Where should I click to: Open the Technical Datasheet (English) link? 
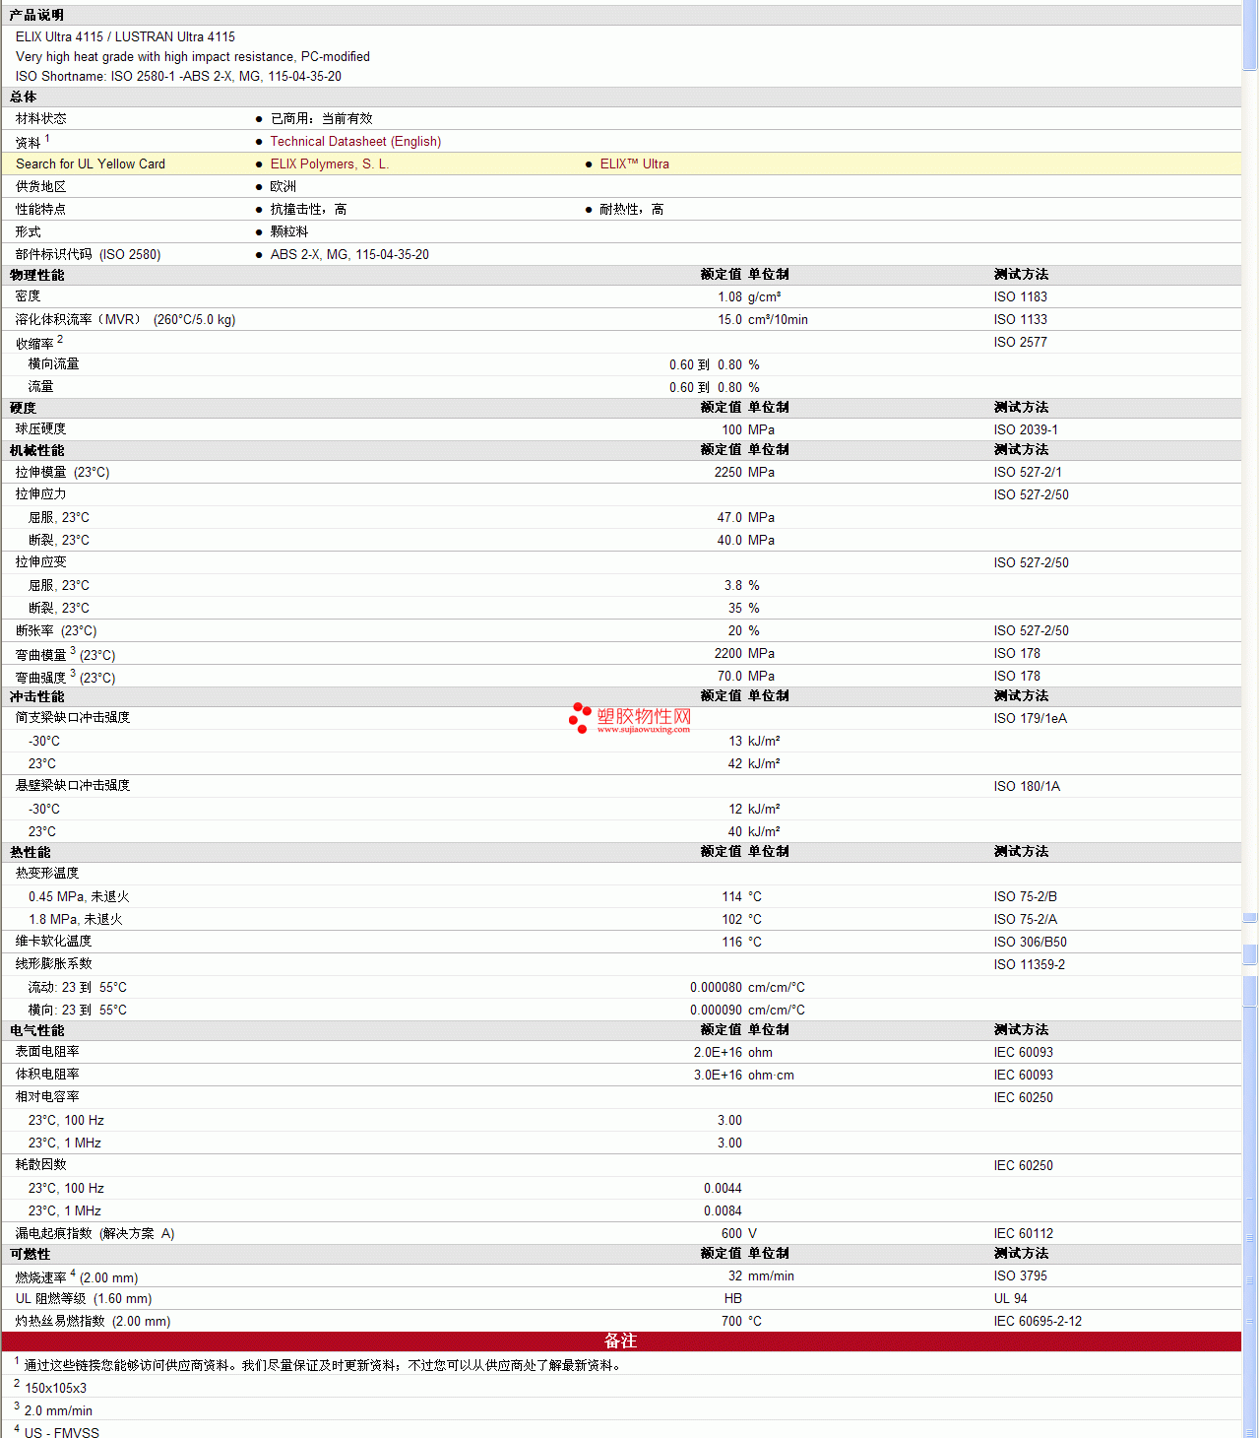[355, 142]
